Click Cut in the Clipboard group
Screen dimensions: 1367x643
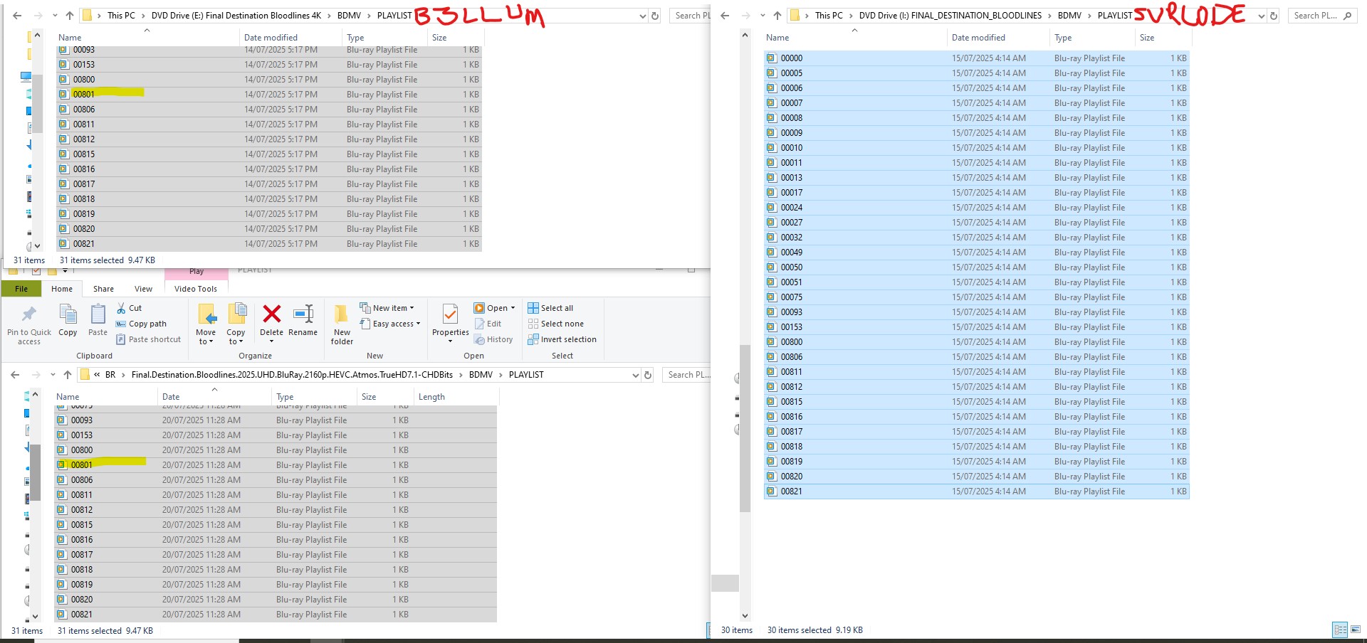pyautogui.click(x=130, y=308)
